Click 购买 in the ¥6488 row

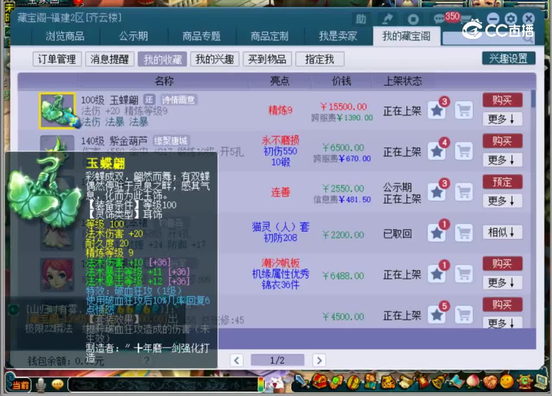click(502, 264)
